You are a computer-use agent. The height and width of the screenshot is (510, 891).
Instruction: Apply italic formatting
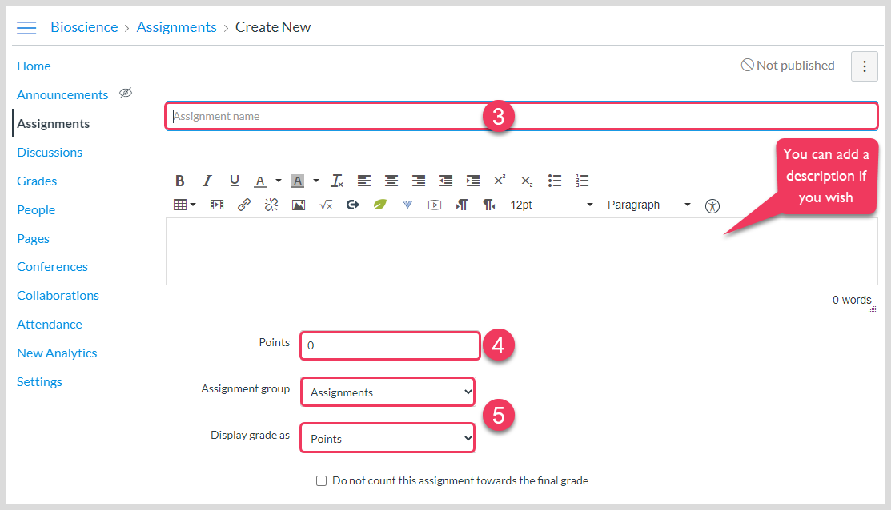pos(207,181)
